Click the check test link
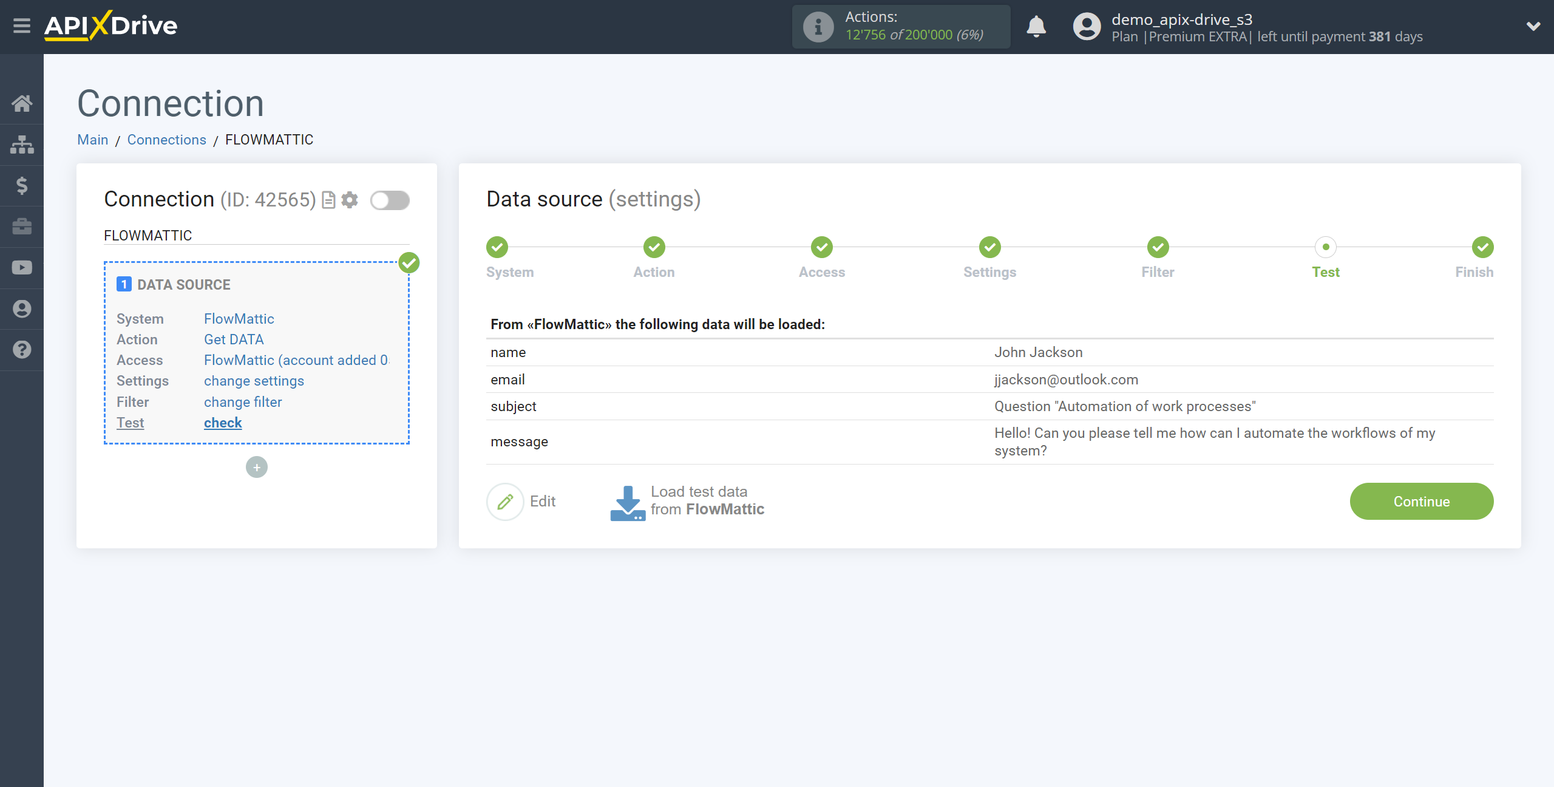 [x=223, y=423]
